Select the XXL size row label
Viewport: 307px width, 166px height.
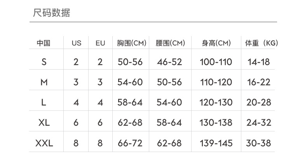coord(44,143)
